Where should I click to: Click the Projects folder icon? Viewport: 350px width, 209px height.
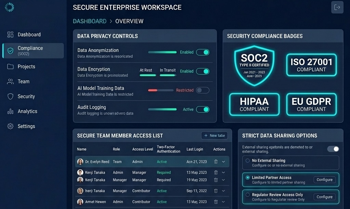point(10,66)
